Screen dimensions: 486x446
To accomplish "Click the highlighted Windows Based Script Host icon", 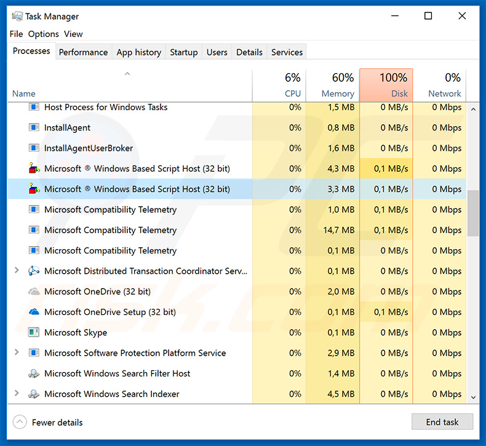I will 34,189.
